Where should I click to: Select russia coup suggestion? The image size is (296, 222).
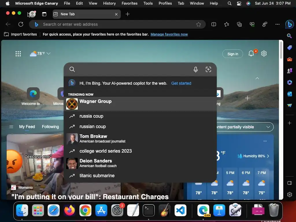[x=140, y=116]
